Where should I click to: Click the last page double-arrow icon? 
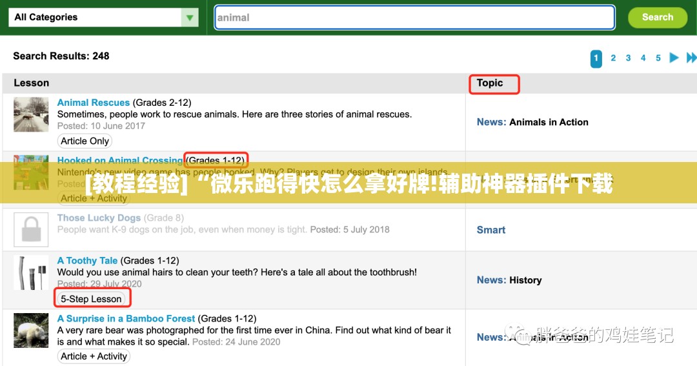coord(691,57)
